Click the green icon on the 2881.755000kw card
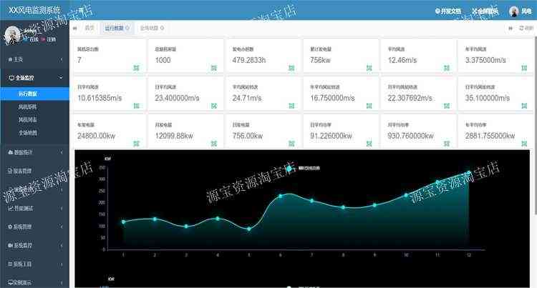This screenshot has height=288, width=537. point(524,144)
